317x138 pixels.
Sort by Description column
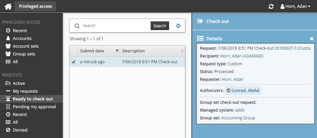click(153, 51)
